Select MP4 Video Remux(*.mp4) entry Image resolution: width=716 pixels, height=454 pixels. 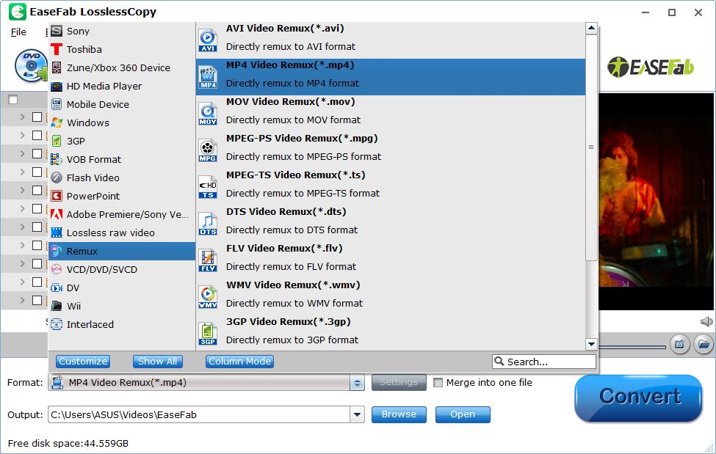point(391,77)
